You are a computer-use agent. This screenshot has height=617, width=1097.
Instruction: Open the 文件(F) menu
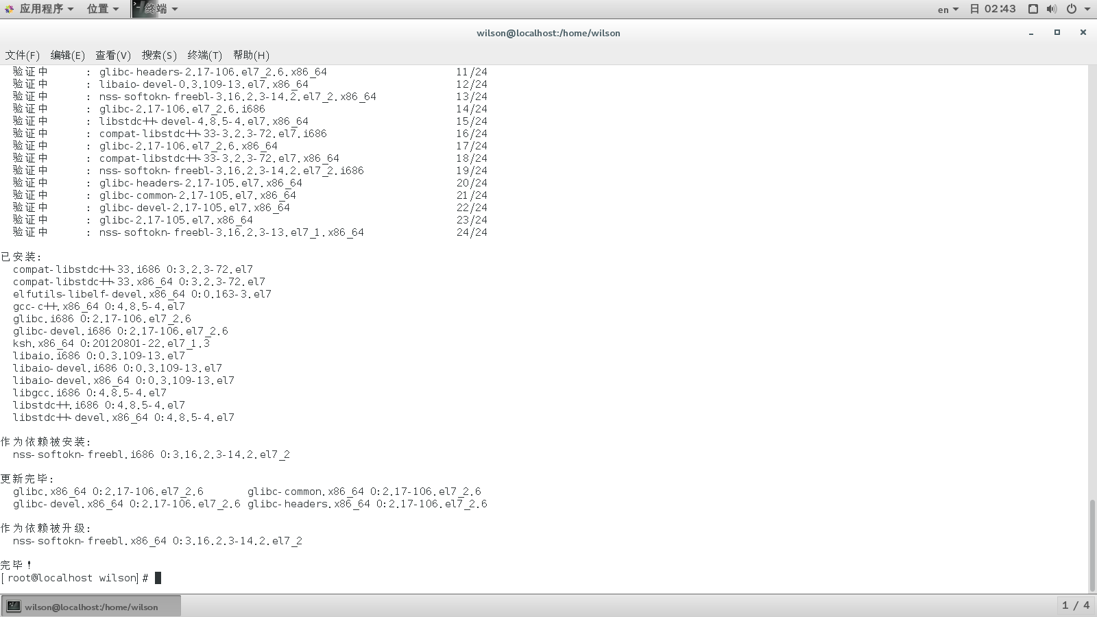[x=22, y=55]
